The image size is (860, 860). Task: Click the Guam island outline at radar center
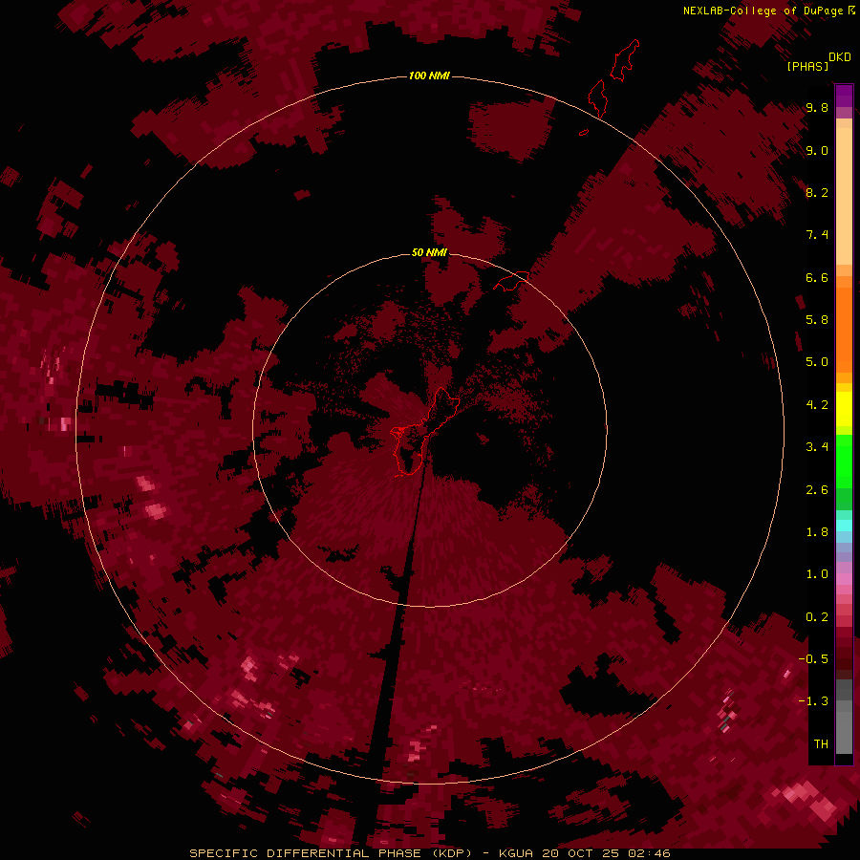424,431
